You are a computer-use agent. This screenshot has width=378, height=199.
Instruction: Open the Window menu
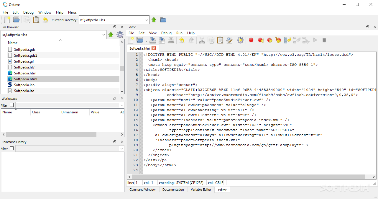point(45,12)
